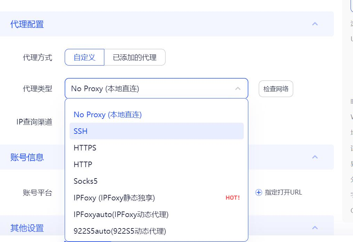Click the 检查网络 button
This screenshot has width=353, height=242.
[x=276, y=89]
